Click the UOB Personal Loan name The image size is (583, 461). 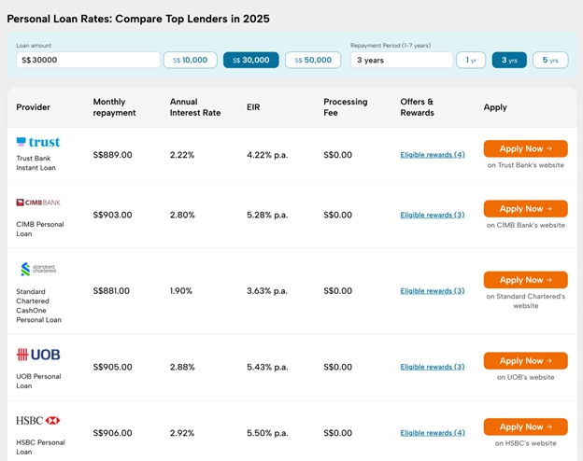[x=38, y=381]
